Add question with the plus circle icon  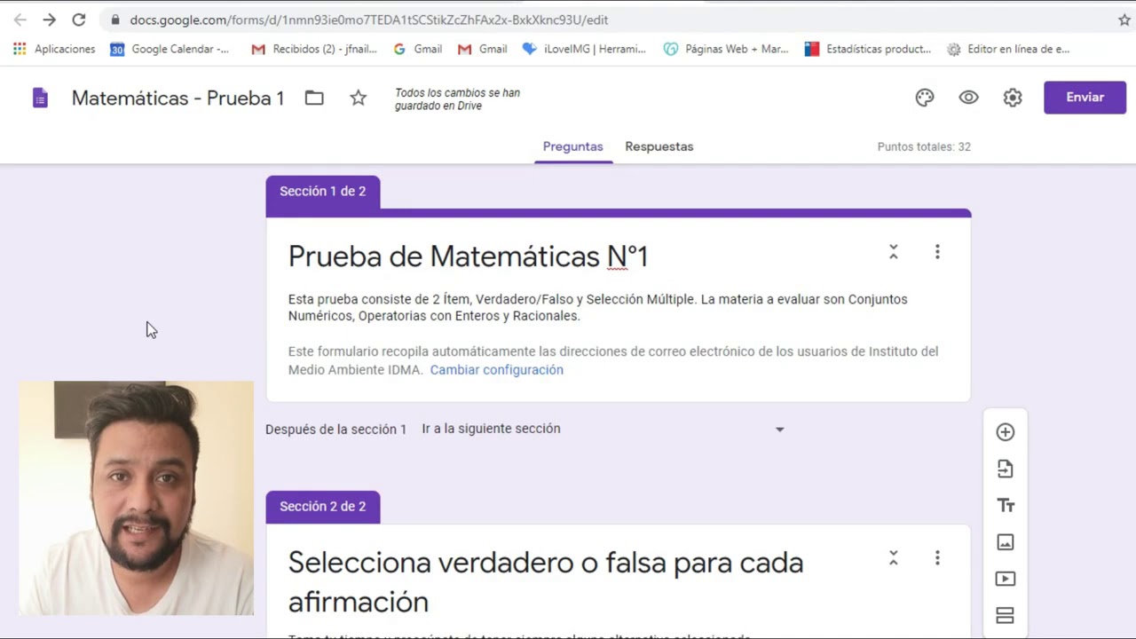pyautogui.click(x=1005, y=432)
